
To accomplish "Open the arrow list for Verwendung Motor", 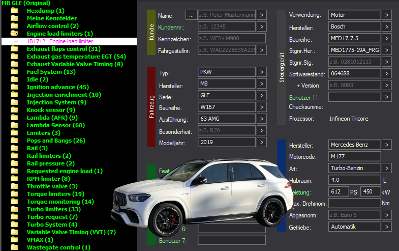I will pyautogui.click(x=386, y=15).
